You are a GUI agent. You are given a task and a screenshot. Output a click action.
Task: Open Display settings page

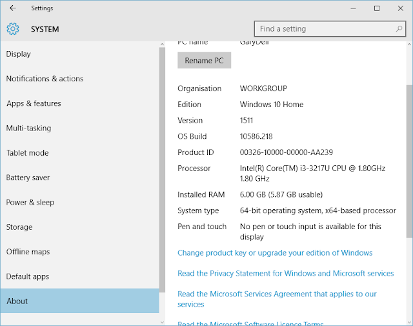point(18,54)
